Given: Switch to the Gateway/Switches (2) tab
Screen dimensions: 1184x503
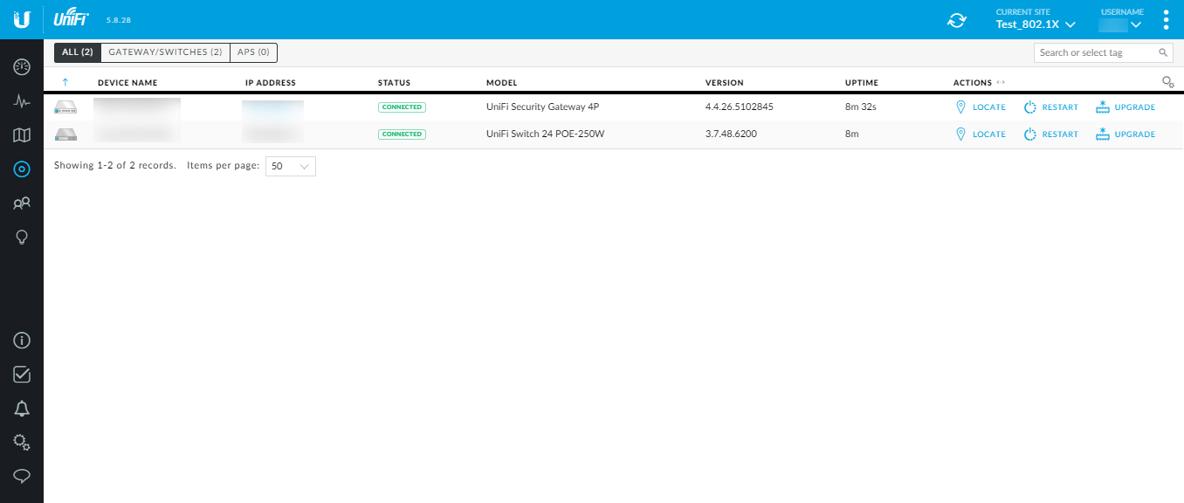Looking at the screenshot, I should 166,52.
